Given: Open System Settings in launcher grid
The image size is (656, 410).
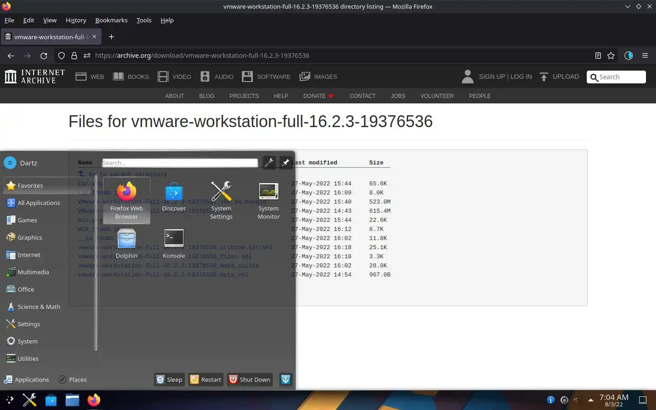Looking at the screenshot, I should (221, 201).
